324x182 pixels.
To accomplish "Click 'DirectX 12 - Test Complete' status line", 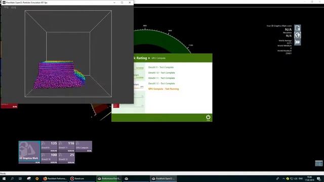I will [x=161, y=83].
